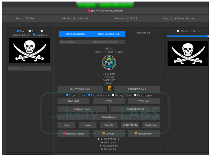Click the REDIRECT CALL button
The image size is (211, 157).
click(137, 89)
